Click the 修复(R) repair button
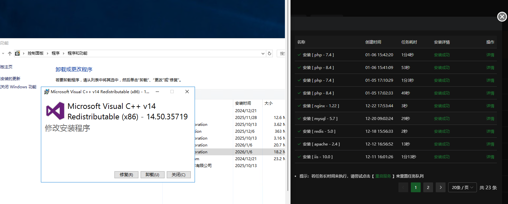The height and width of the screenshot is (204, 508). (x=126, y=175)
